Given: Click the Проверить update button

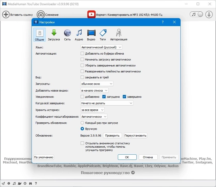Looking at the screenshot, I should point(112,136).
